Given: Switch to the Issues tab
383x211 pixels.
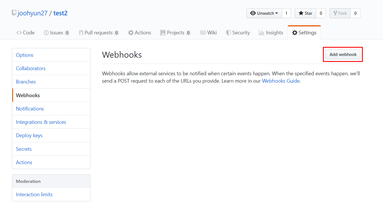Looking at the screenshot, I should [56, 33].
